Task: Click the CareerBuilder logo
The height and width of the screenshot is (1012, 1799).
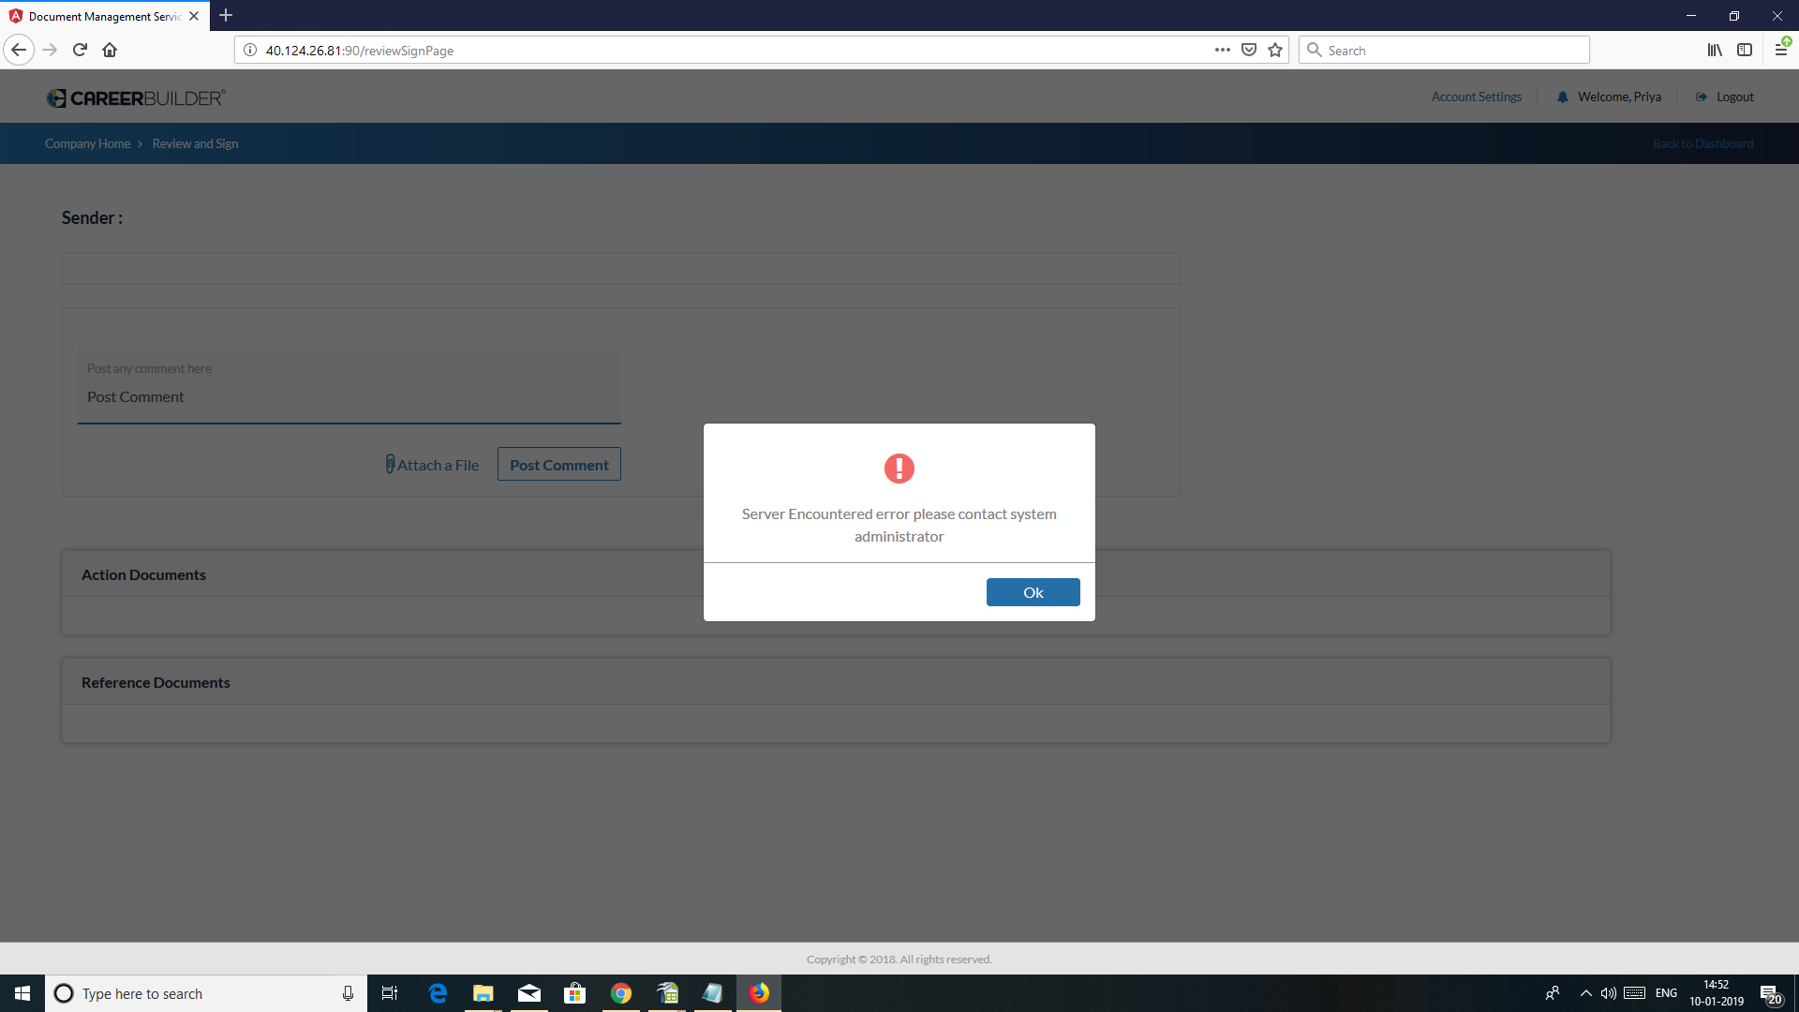Action: [x=135, y=97]
